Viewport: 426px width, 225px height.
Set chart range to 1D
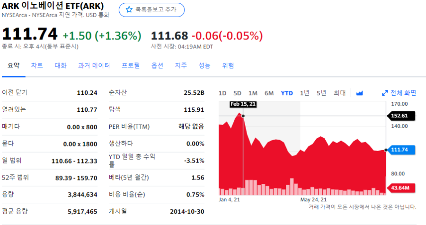point(222,93)
